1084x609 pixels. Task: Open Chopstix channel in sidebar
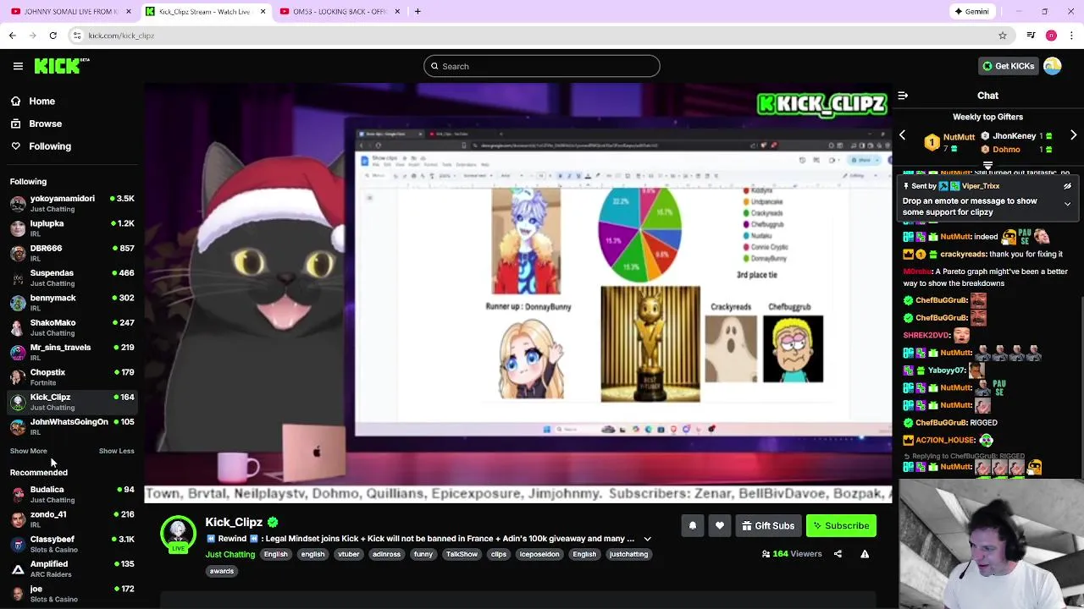click(72, 377)
